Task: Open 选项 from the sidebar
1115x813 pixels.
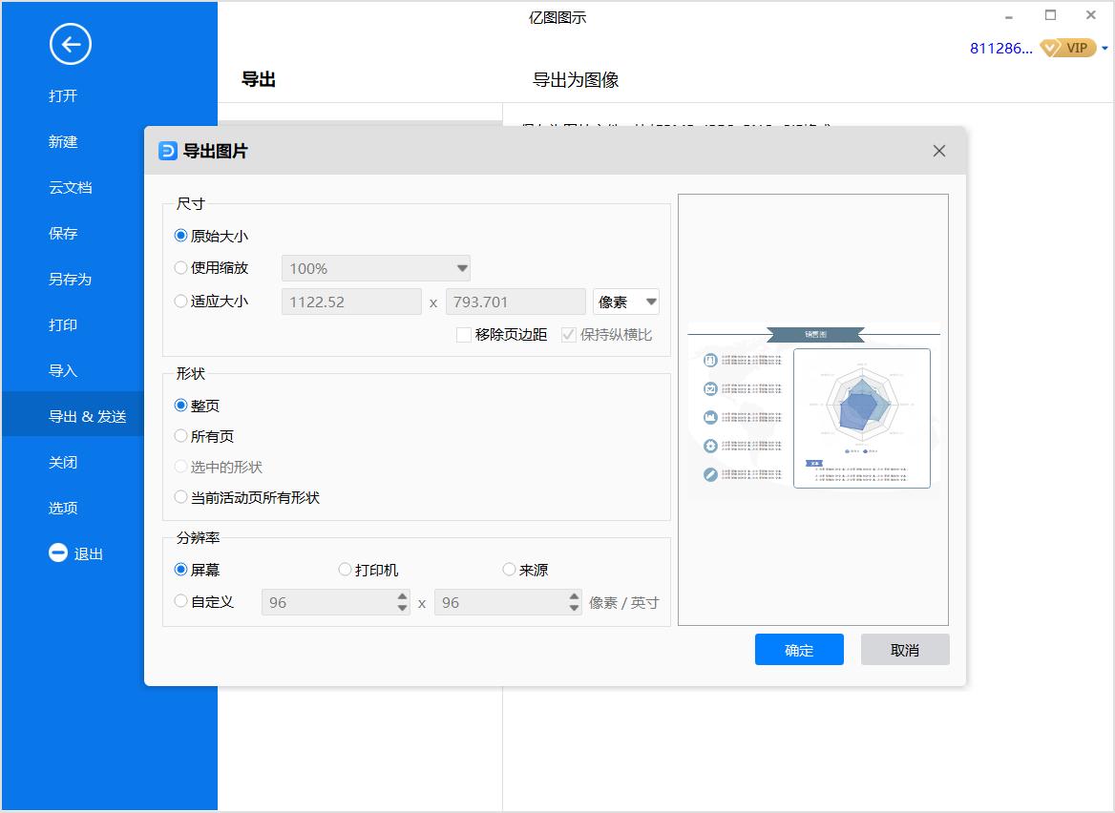Action: click(x=63, y=508)
